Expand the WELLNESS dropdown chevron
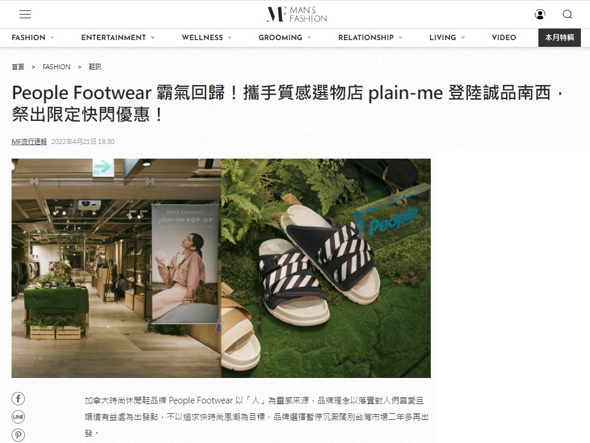590x443 pixels. 230,37
